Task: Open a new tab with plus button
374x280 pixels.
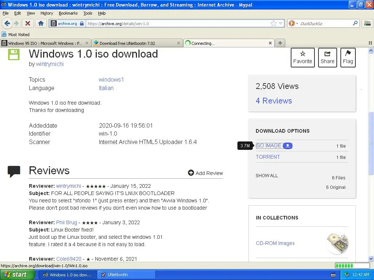Action: (280, 43)
